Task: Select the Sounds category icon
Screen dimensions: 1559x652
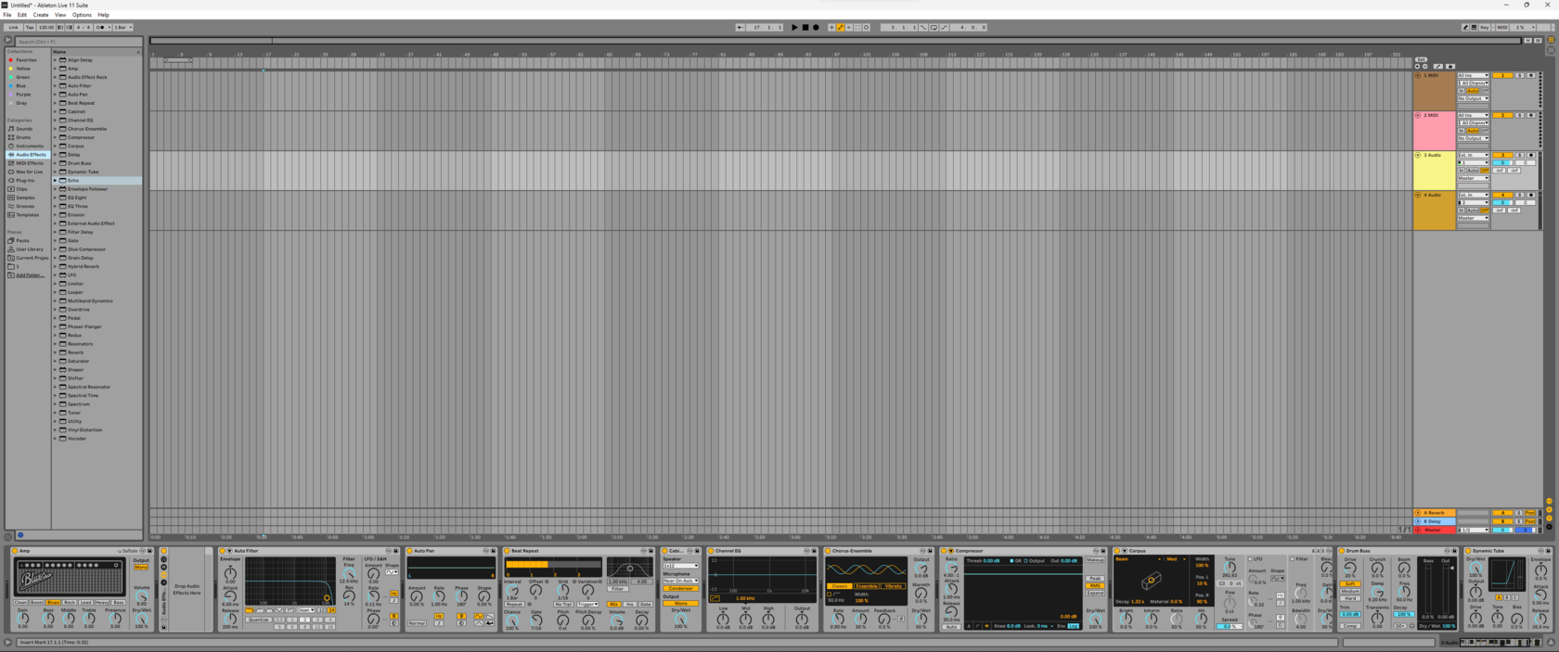Action: coord(11,129)
